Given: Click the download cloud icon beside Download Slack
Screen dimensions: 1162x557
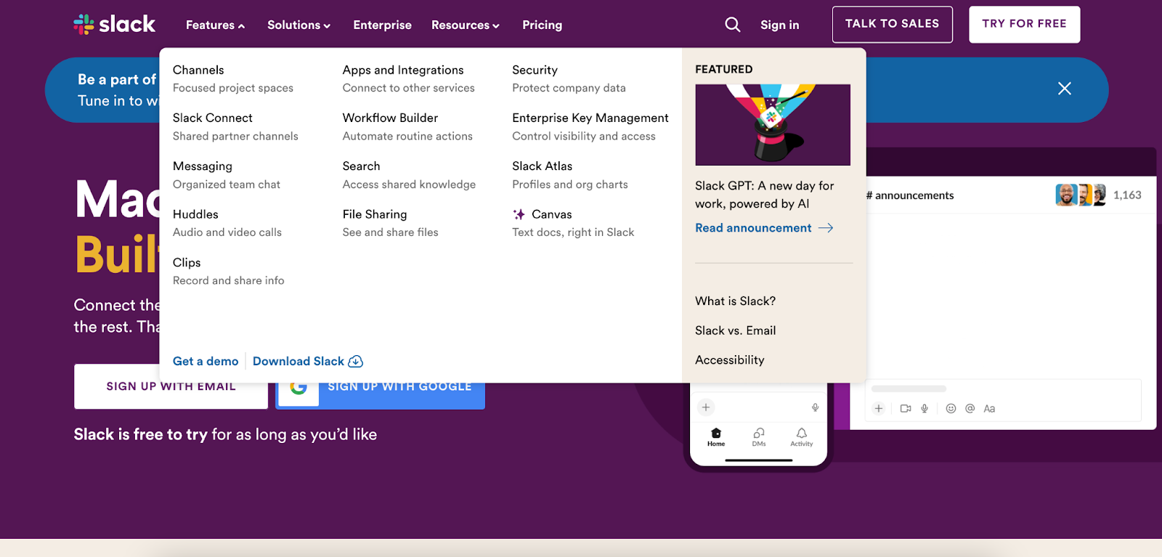Looking at the screenshot, I should pyautogui.click(x=356, y=362).
